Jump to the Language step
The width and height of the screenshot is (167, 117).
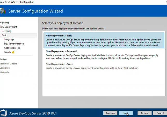point(9,40)
